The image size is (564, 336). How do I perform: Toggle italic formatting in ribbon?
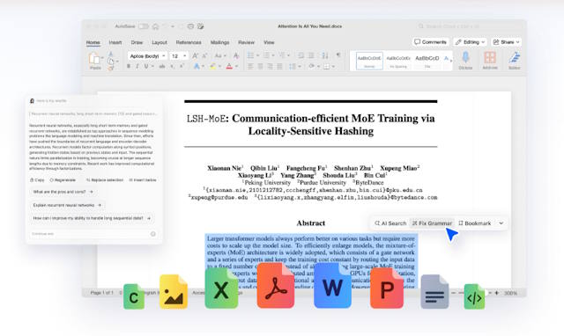pyautogui.click(x=137, y=67)
